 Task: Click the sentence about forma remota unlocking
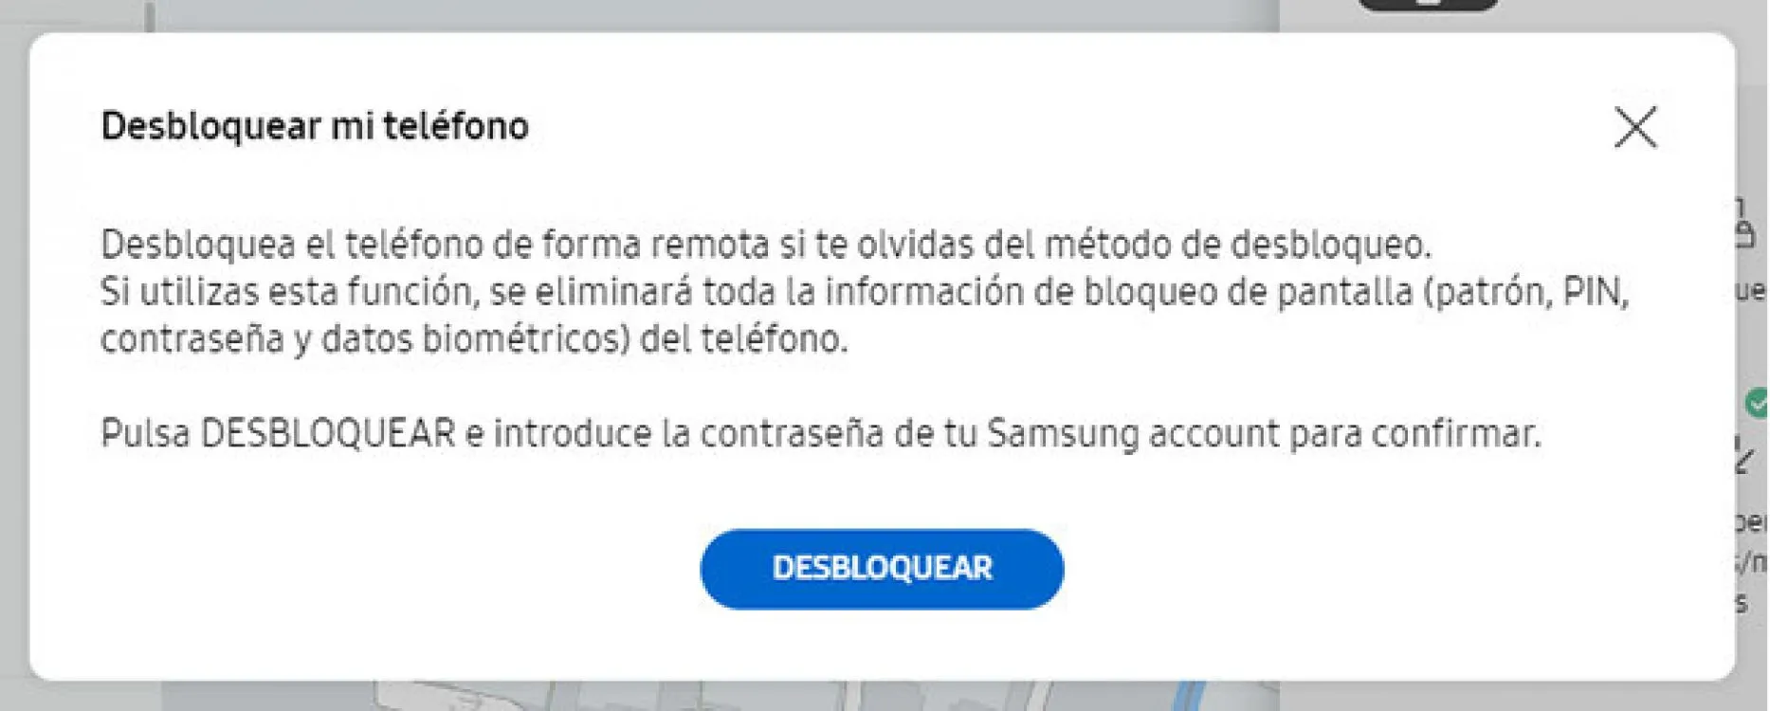click(x=766, y=245)
